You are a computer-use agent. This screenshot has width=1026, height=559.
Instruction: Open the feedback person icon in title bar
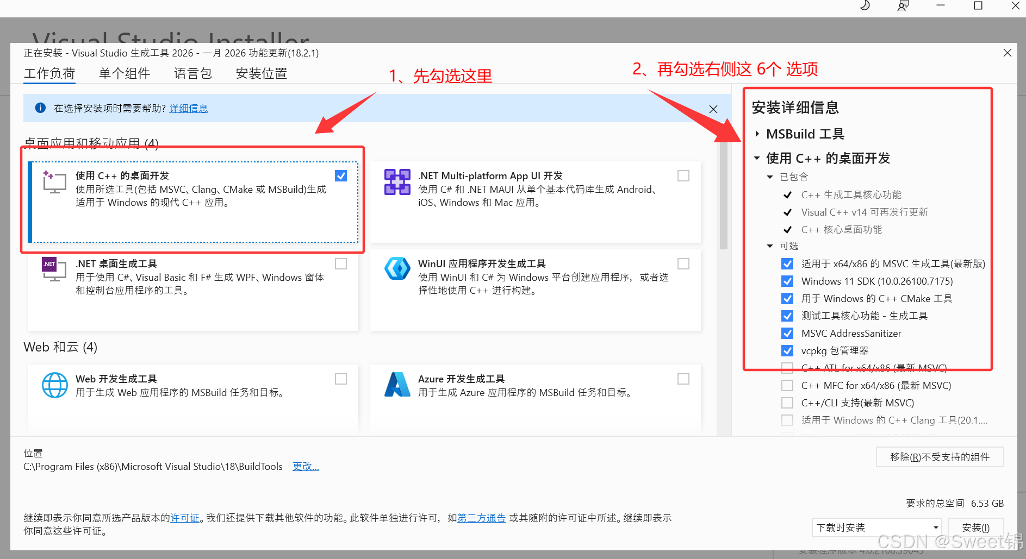[x=903, y=6]
